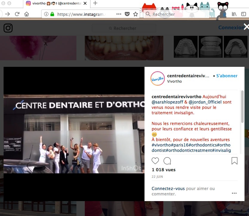
Task: Bookmark this page with star icon
Action: pyautogui.click(x=136, y=14)
